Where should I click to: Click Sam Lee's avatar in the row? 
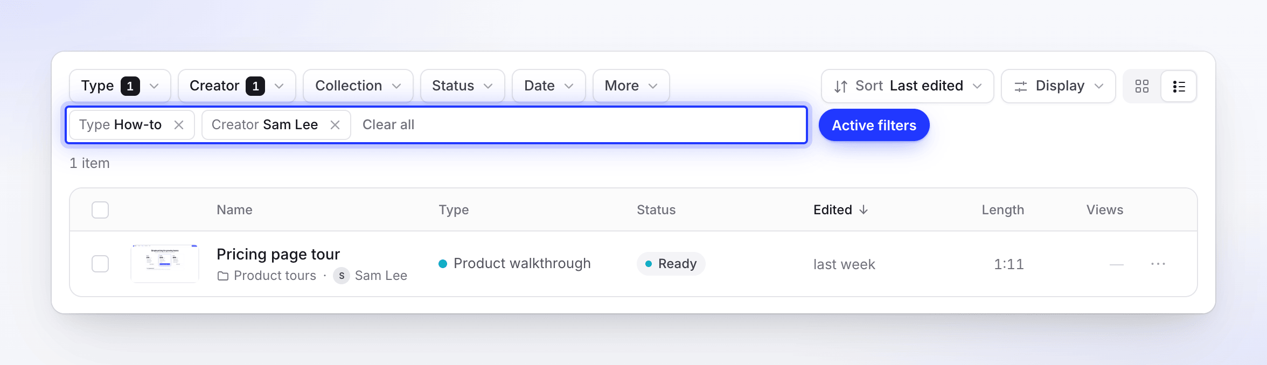[x=342, y=276]
